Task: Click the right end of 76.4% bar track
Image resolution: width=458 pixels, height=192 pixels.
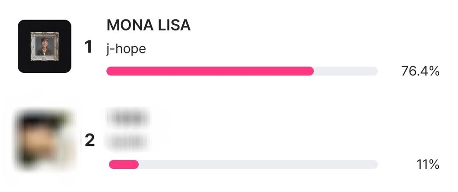Action: 375,71
